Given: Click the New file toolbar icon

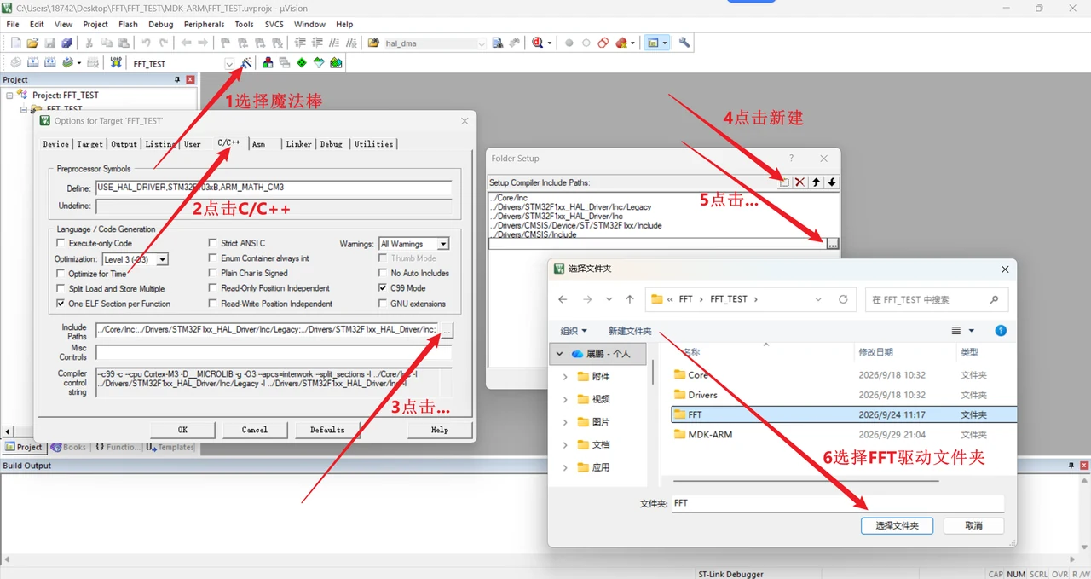Looking at the screenshot, I should [15, 43].
